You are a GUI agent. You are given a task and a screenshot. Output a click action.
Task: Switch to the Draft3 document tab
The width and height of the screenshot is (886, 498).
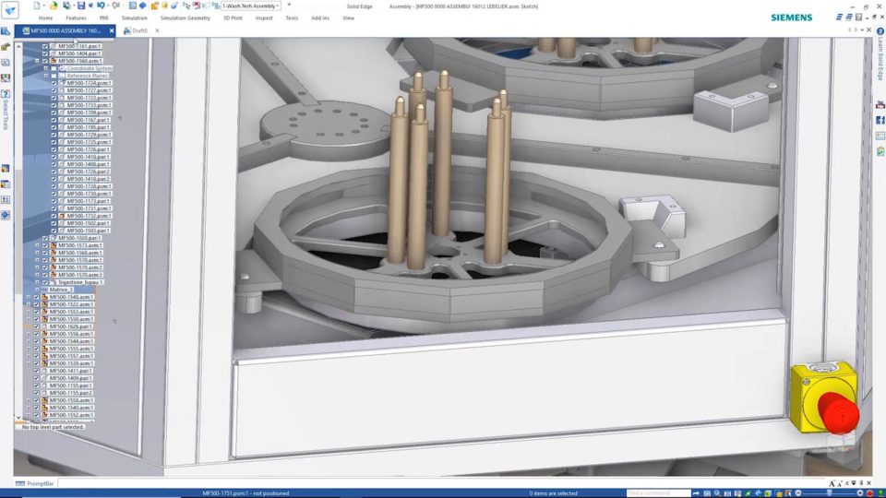pyautogui.click(x=138, y=30)
